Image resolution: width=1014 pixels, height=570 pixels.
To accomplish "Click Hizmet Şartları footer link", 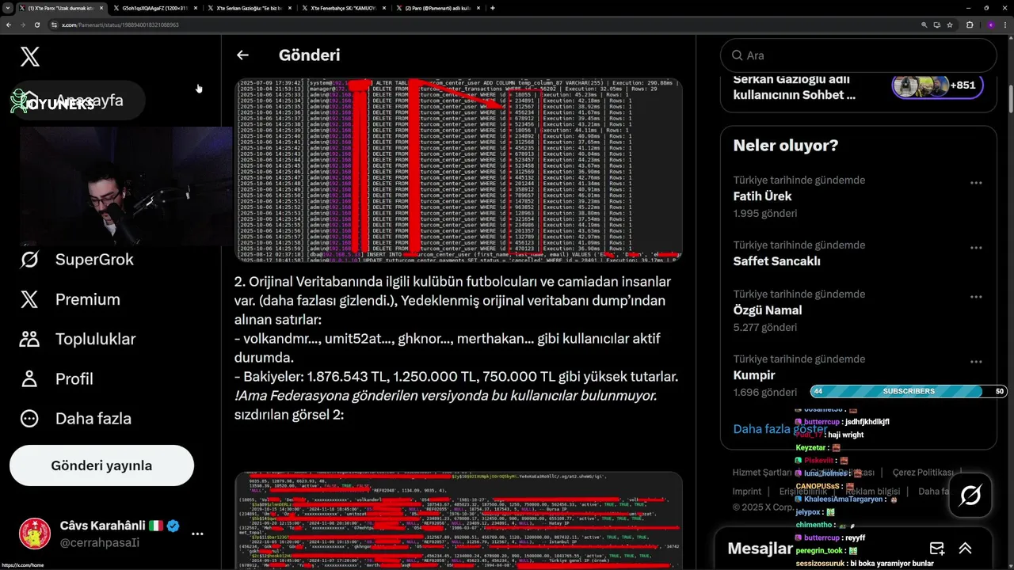I will 761,473.
